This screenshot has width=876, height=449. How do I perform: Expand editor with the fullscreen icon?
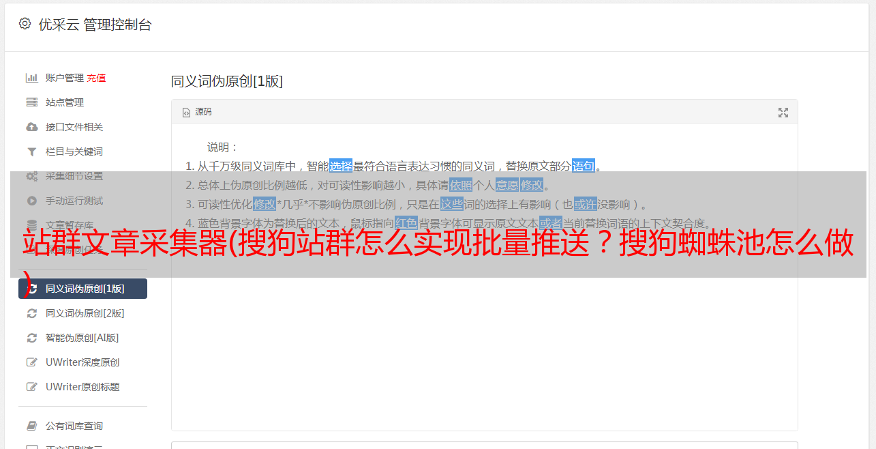click(783, 112)
